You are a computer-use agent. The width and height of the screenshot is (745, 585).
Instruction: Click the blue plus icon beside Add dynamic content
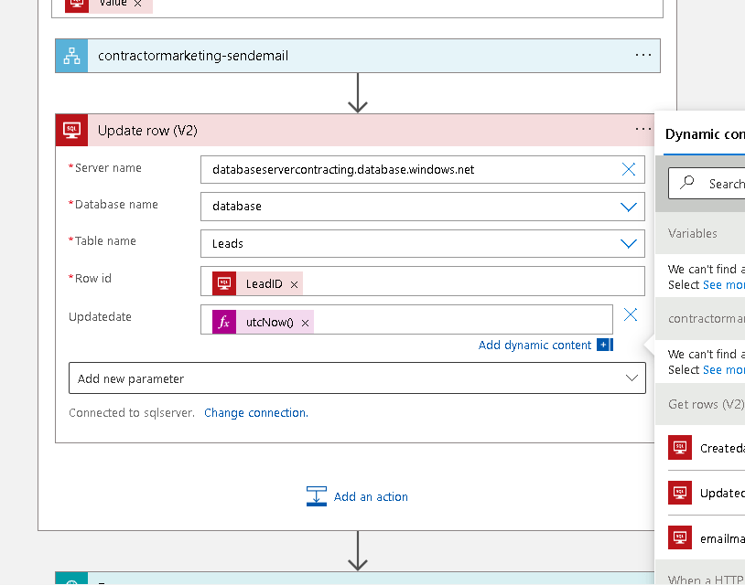605,345
